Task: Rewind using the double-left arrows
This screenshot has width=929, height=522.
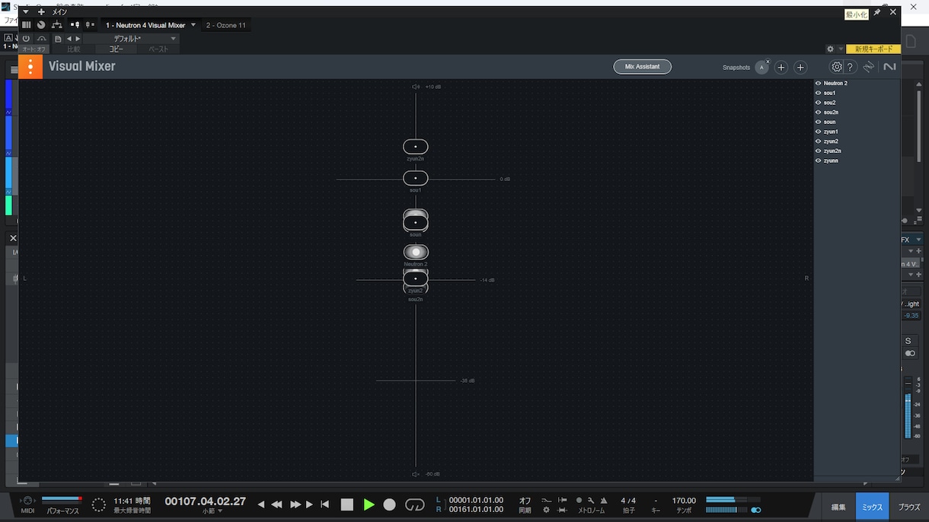Action: click(x=276, y=504)
